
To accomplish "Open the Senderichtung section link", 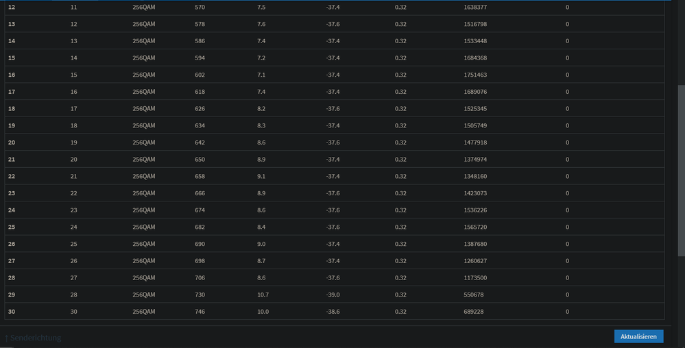I will pos(33,338).
